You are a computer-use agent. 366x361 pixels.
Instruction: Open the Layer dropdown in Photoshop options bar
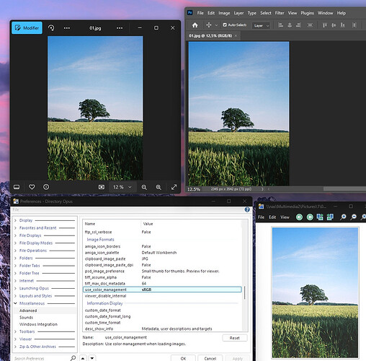261,25
